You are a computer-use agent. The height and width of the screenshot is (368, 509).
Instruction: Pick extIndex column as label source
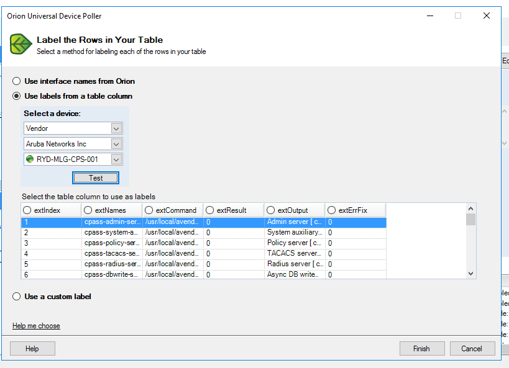click(x=27, y=210)
